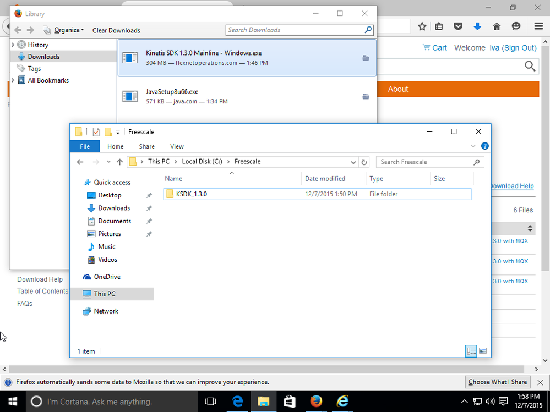Screen dimensions: 550x412
Task: Click Sign Out link
Action: (519, 48)
